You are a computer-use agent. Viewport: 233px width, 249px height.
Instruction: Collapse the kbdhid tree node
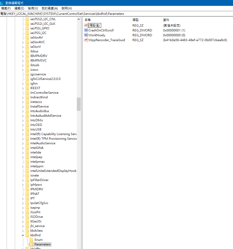[23, 235]
